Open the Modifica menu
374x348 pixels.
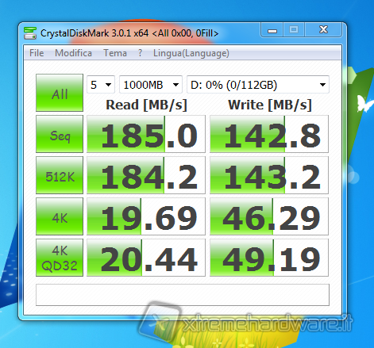pyautogui.click(x=73, y=53)
